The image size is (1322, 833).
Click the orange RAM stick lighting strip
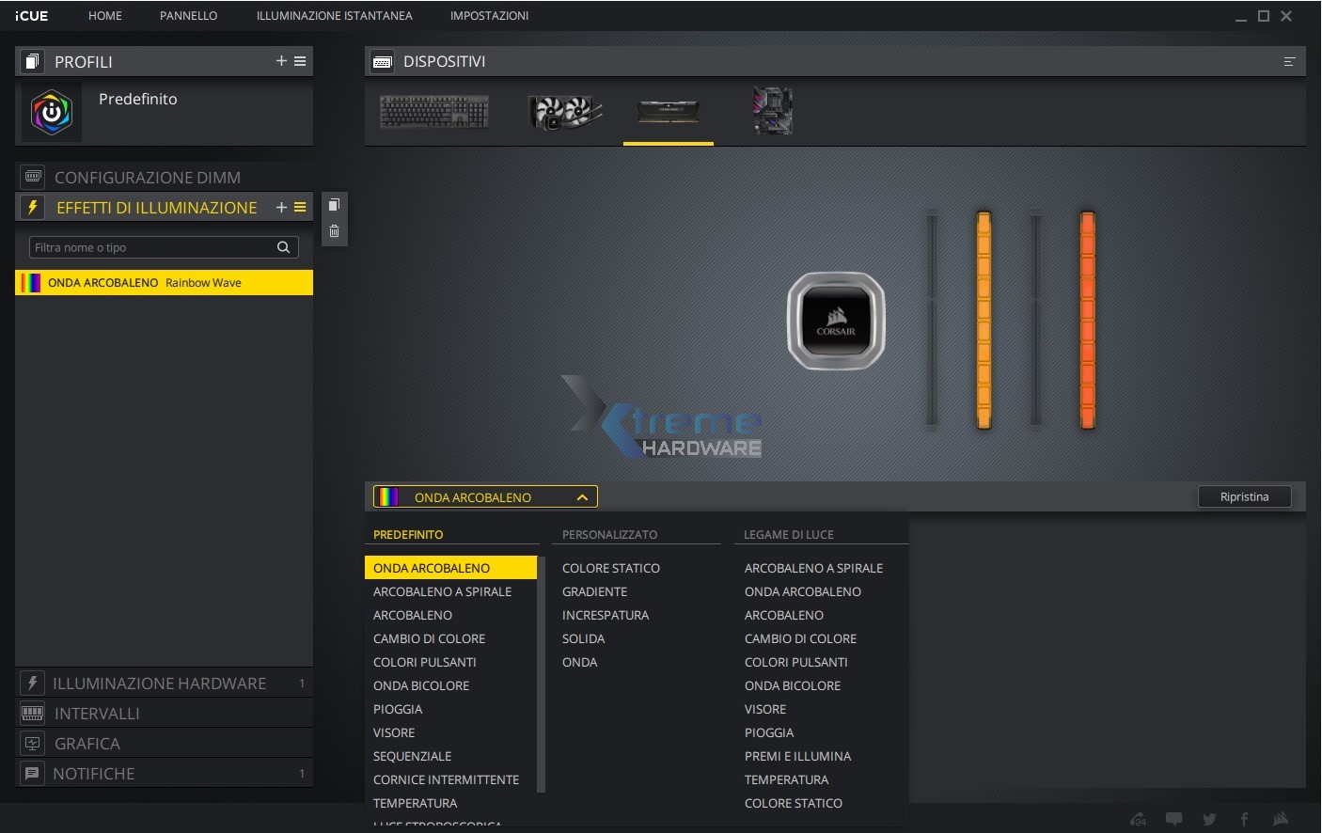click(1087, 320)
